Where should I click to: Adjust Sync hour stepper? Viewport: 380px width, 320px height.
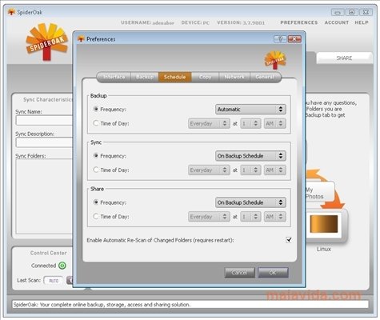click(x=250, y=170)
